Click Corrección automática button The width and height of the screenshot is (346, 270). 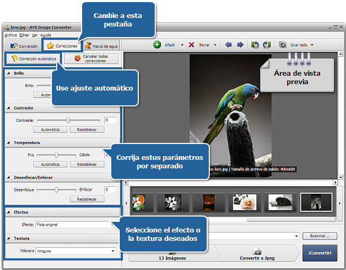coord(33,59)
